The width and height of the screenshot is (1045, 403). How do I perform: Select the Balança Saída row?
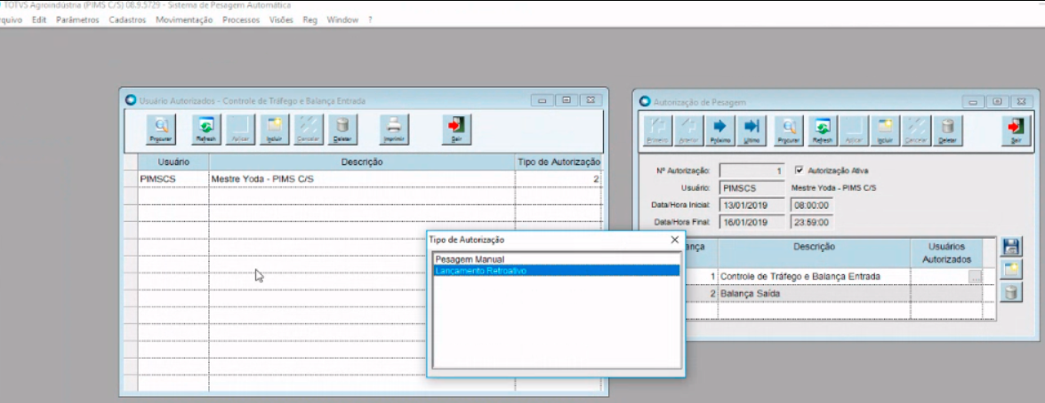click(815, 293)
